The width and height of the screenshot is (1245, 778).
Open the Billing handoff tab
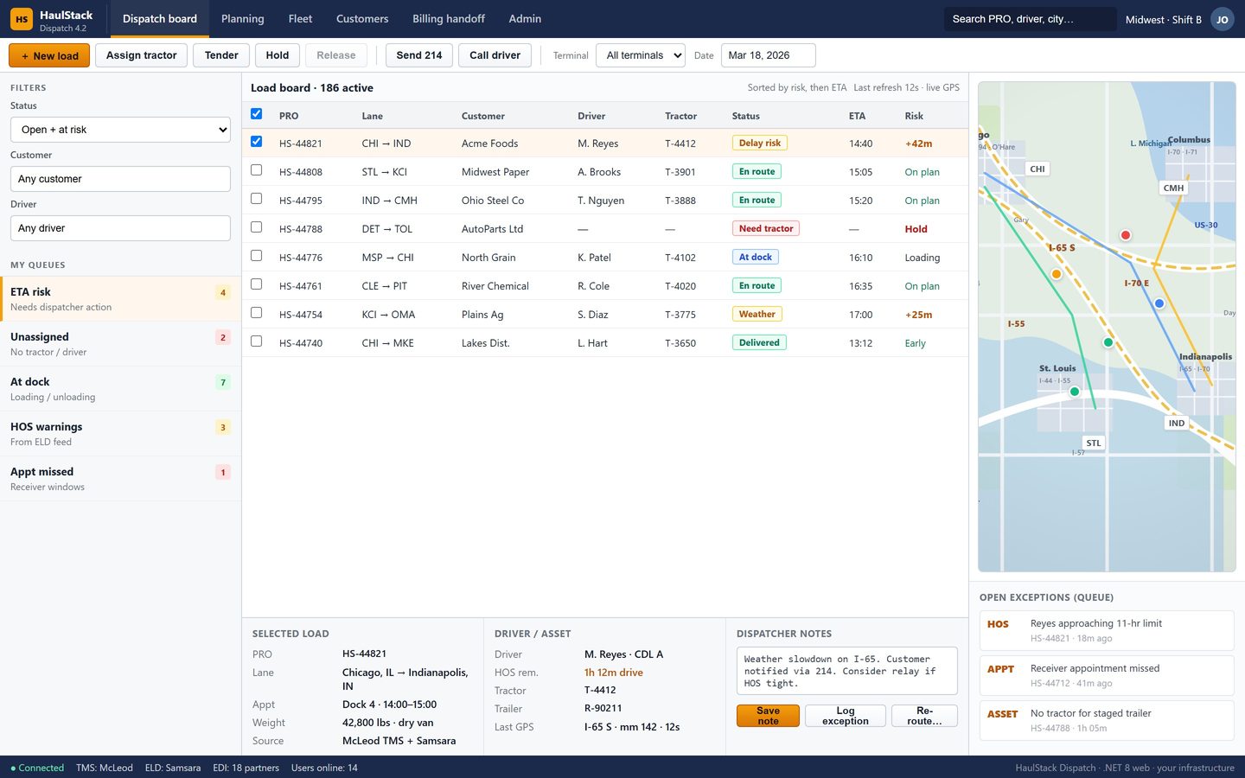click(448, 19)
